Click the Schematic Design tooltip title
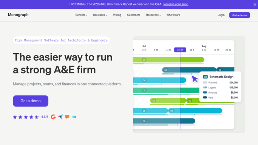This screenshot has width=258, height=145. pyautogui.click(x=221, y=77)
